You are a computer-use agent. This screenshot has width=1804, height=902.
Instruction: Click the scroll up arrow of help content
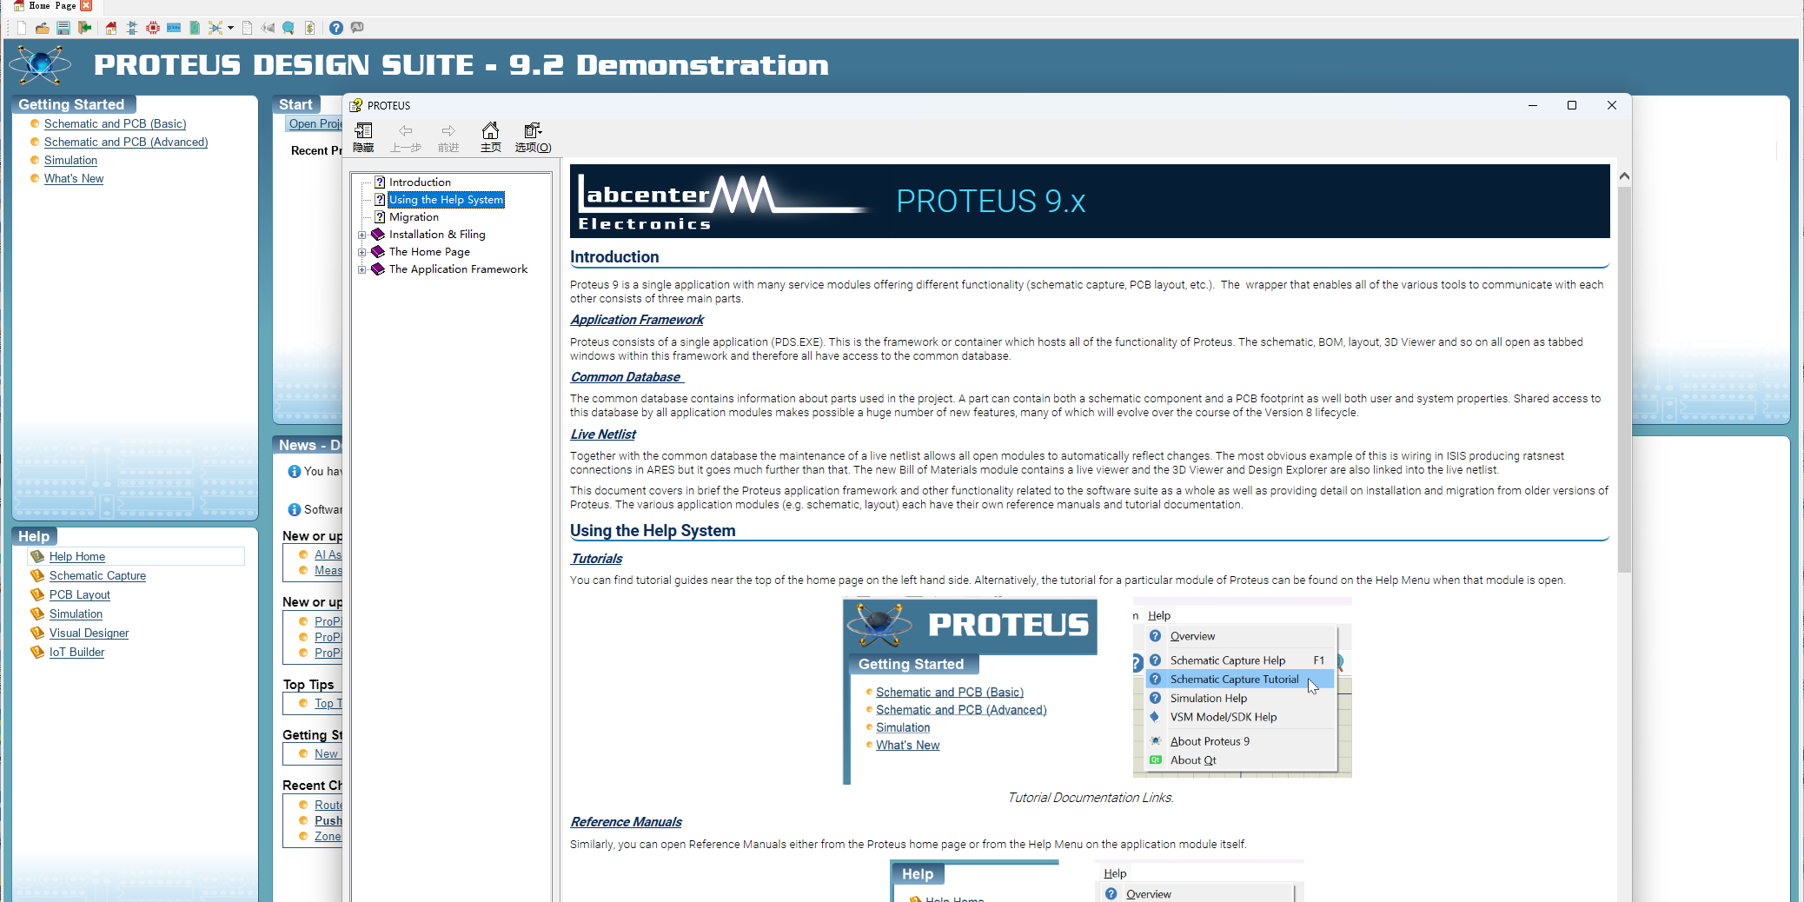[1624, 176]
